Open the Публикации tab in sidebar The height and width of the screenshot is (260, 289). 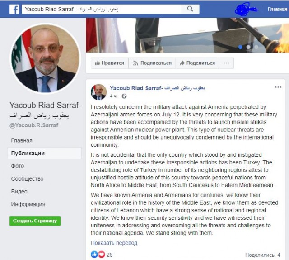(x=45, y=153)
